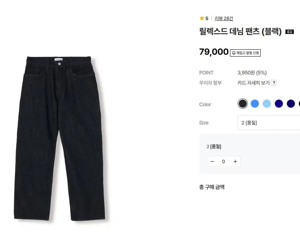The width and height of the screenshot is (300, 239).
Task: Click the quantity input field showing 0
Action: pos(223,161)
